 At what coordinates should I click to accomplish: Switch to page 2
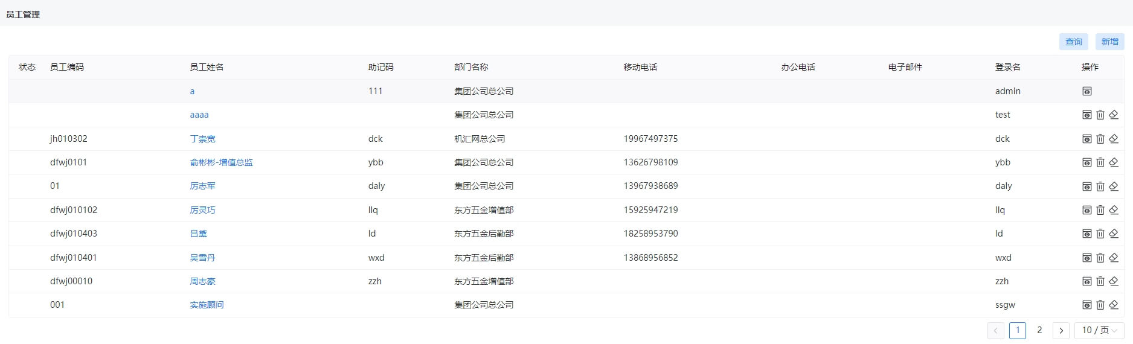[x=1039, y=330]
